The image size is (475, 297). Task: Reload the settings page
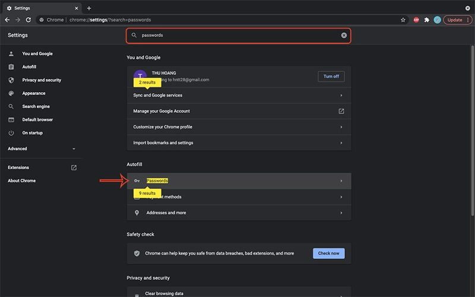28,20
